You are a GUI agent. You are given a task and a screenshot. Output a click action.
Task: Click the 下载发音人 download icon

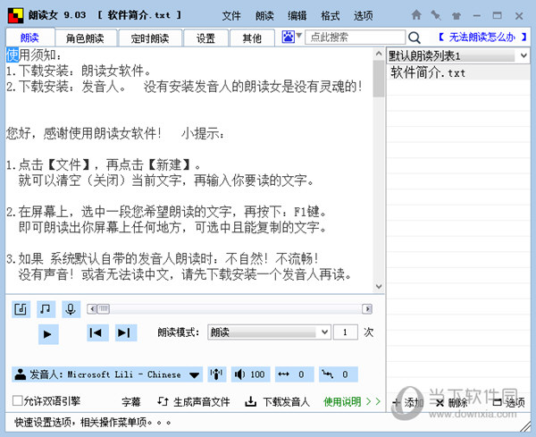[x=250, y=401]
